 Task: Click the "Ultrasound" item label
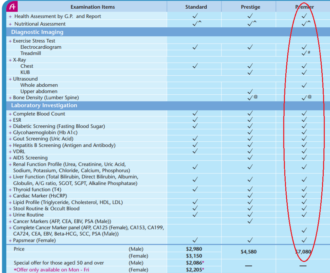pyautogui.click(x=25, y=79)
